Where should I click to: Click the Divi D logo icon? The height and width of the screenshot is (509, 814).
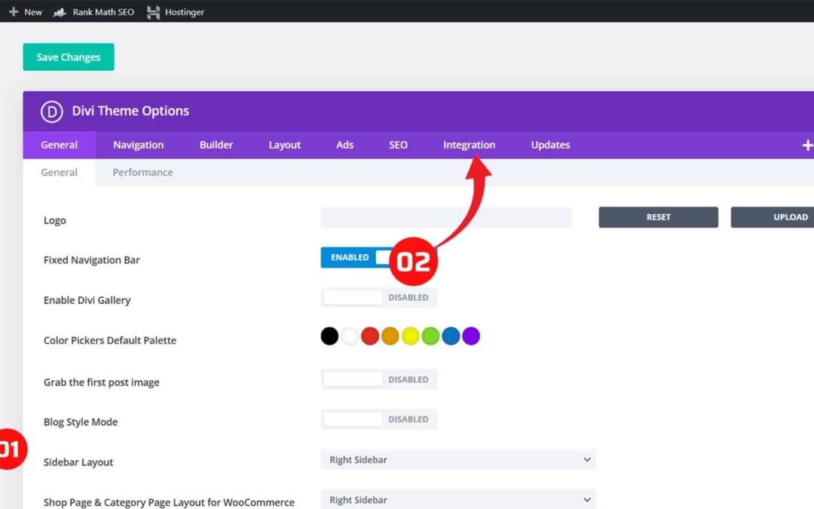[51, 111]
